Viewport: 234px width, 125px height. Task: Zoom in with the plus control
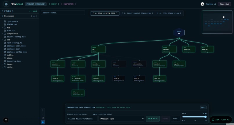[x=43, y=110]
